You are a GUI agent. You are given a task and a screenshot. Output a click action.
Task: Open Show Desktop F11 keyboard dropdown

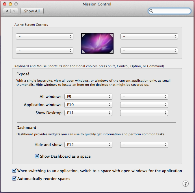click(x=88, y=113)
